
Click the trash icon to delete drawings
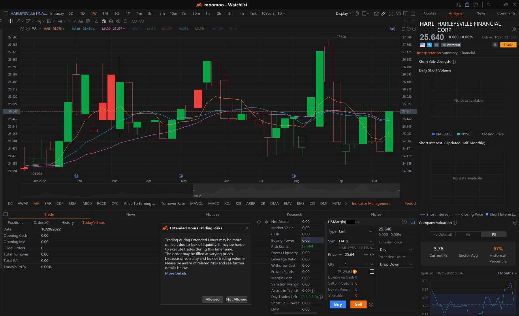[x=125, y=21]
